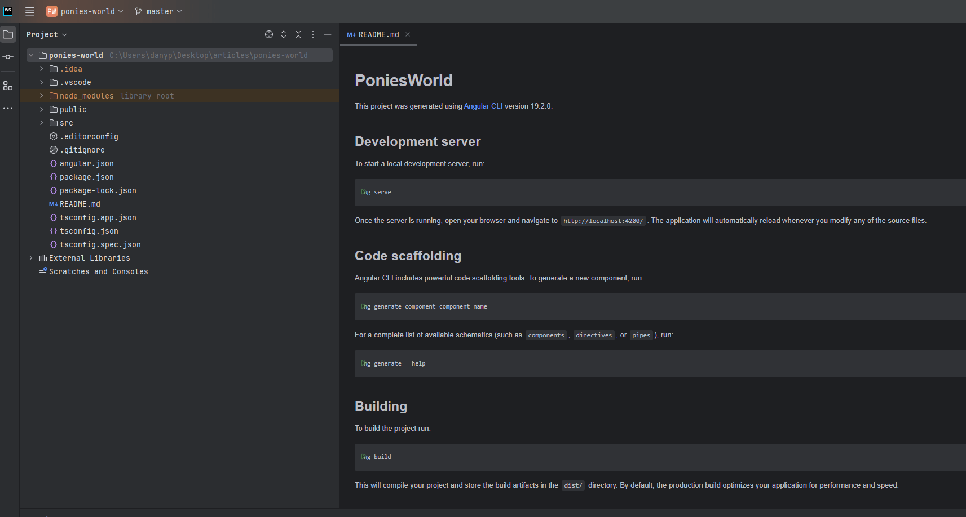The image size is (966, 517).
Task: Click the dist/ inline code
Action: pyautogui.click(x=573, y=485)
